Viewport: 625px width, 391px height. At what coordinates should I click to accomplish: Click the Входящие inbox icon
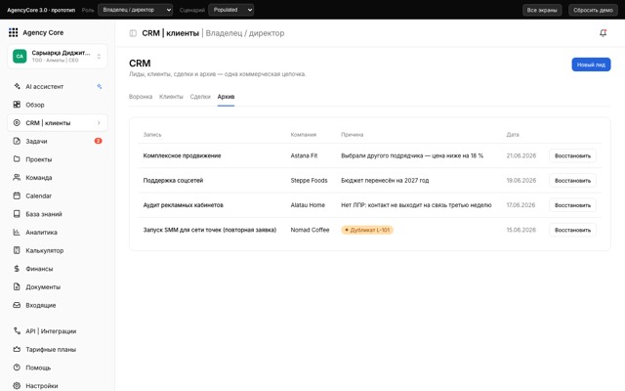[17, 305]
